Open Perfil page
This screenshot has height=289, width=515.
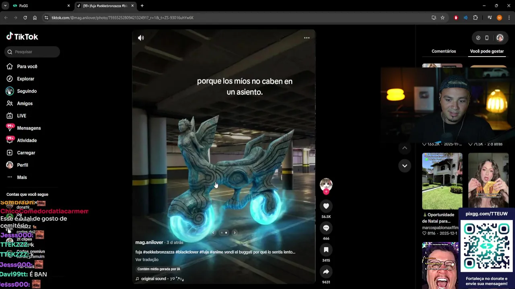pos(22,165)
